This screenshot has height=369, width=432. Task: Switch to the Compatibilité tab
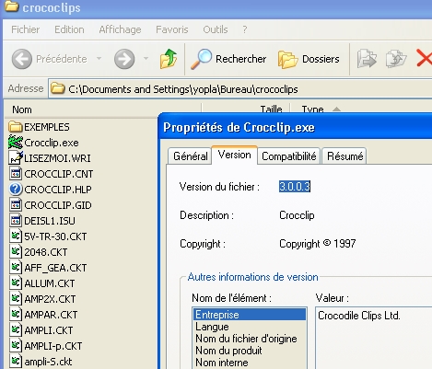click(x=289, y=156)
